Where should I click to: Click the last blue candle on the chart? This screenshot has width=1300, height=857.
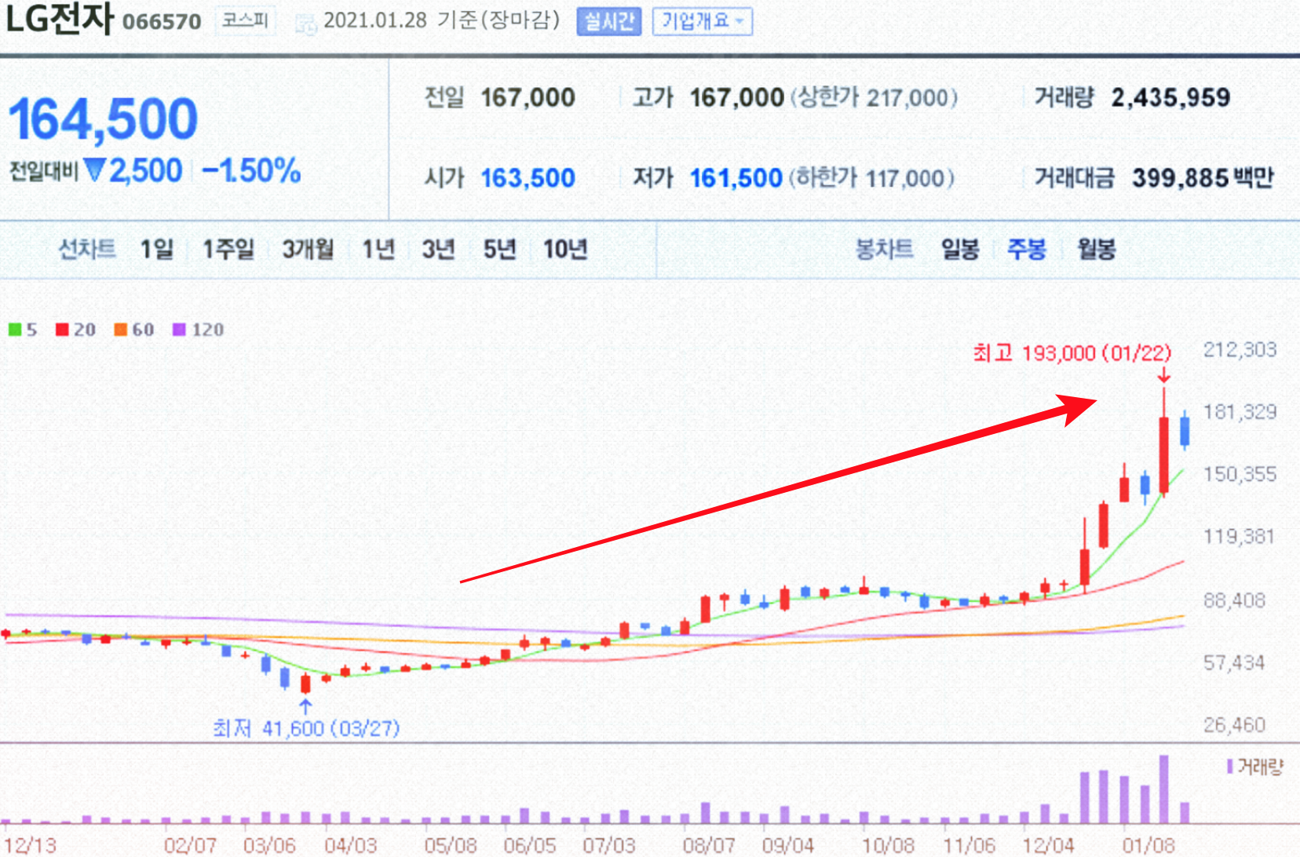(1185, 431)
